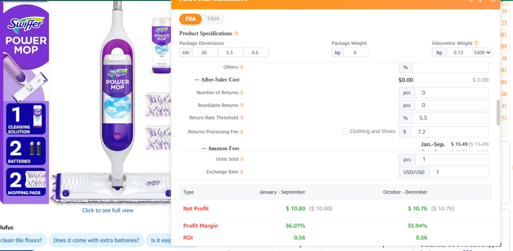Click the USD/USD exchange rate unit label
The height and width of the screenshot is (251, 513).
click(x=414, y=172)
